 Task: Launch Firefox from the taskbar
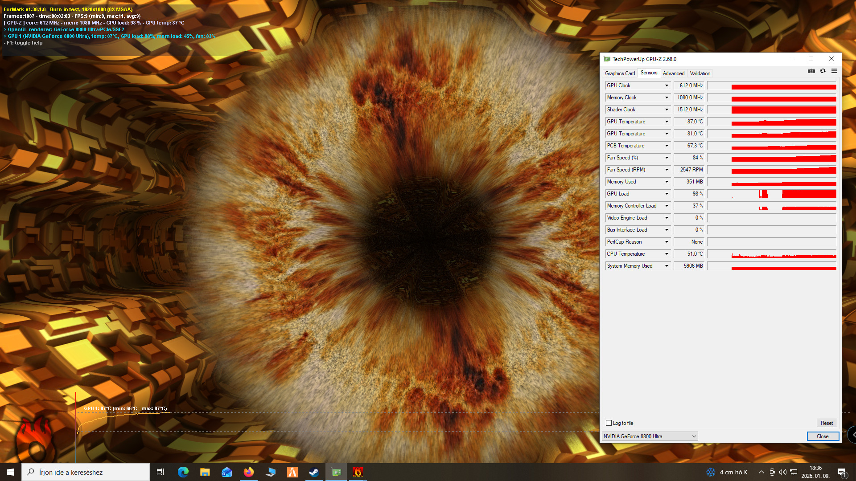click(x=248, y=472)
